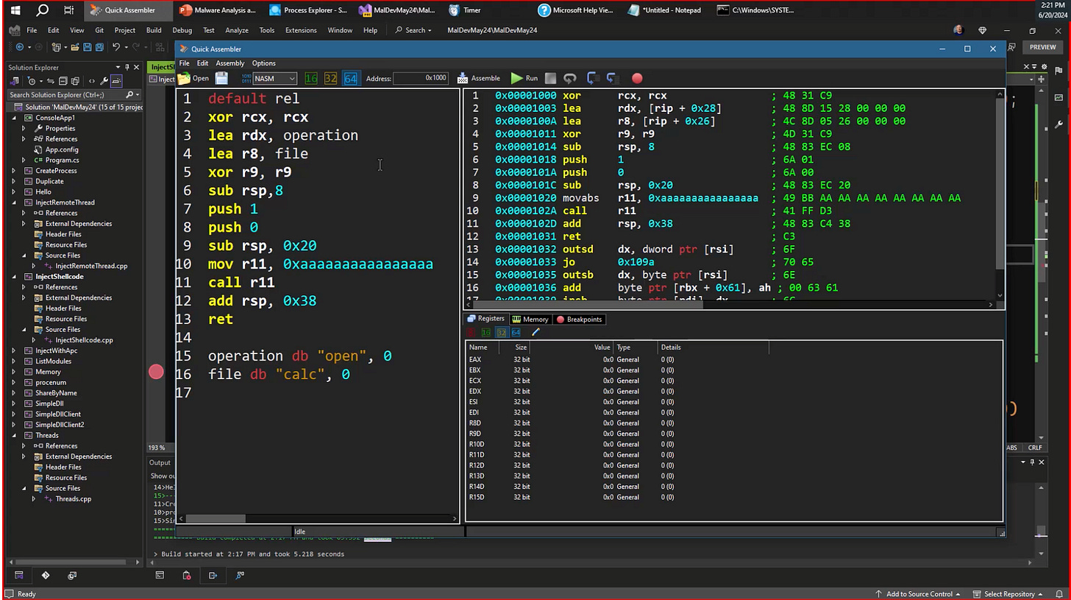Click the step over debugger icon
This screenshot has width=1071, height=600.
pyautogui.click(x=611, y=78)
